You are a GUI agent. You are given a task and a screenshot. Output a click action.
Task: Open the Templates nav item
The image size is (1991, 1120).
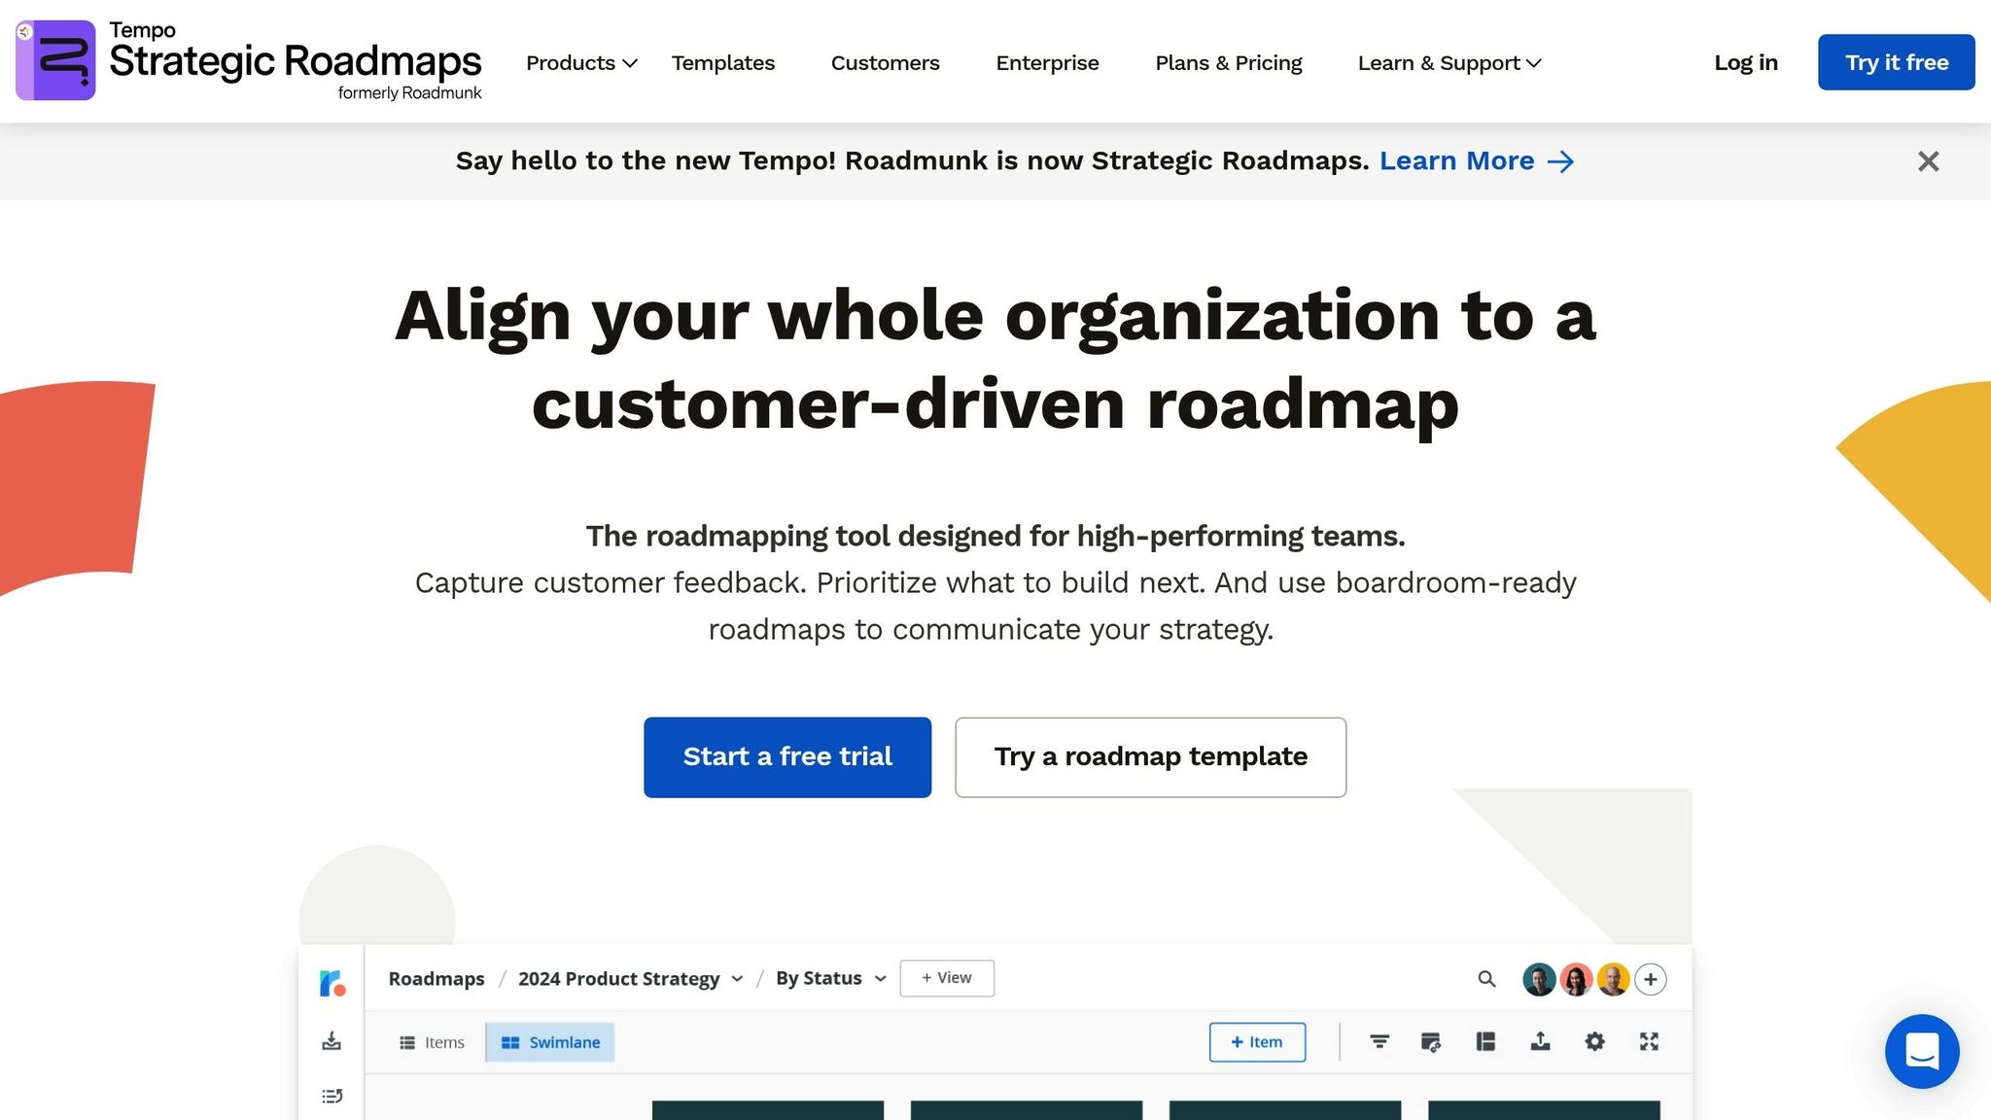tap(723, 63)
